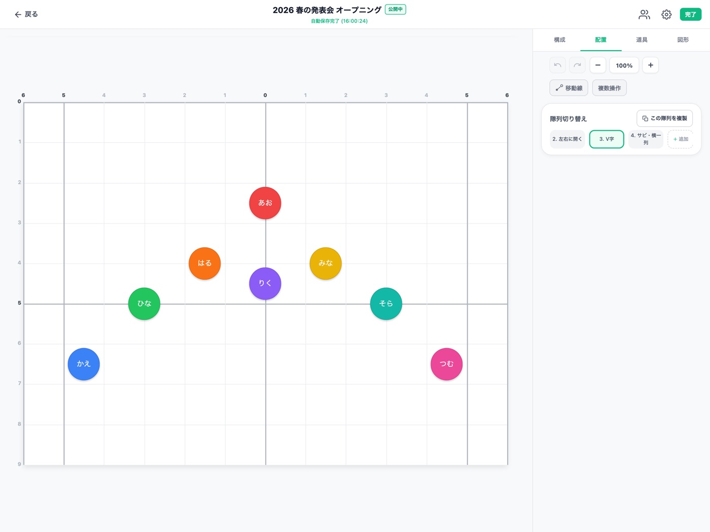Switch to the 構成 tab

[559, 40]
